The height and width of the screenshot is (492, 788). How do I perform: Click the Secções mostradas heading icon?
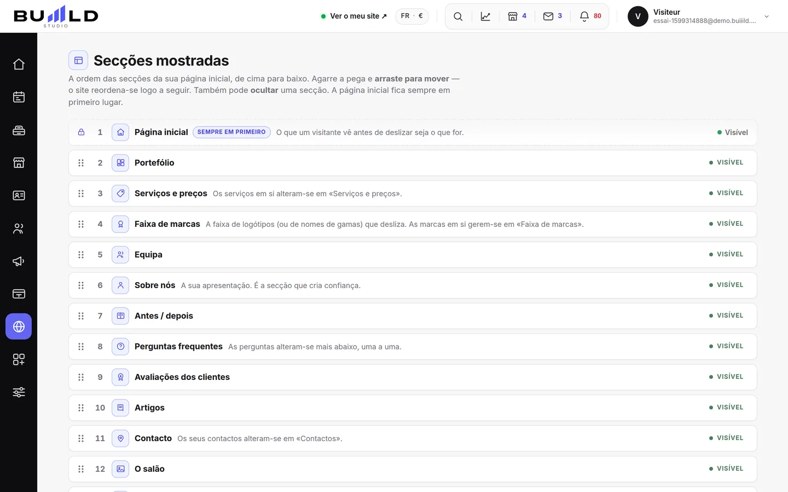pyautogui.click(x=78, y=60)
